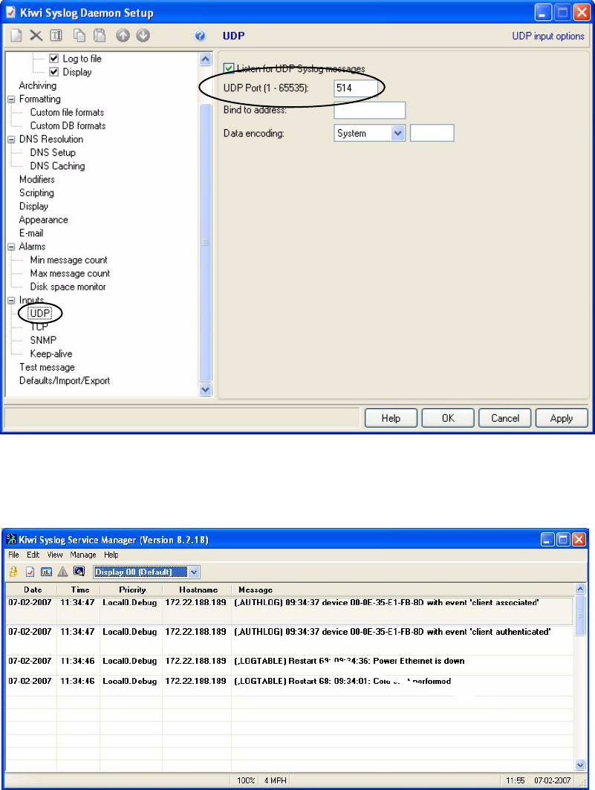
Task: Open the Display 00 (Default) dropdown
Action: [194, 572]
